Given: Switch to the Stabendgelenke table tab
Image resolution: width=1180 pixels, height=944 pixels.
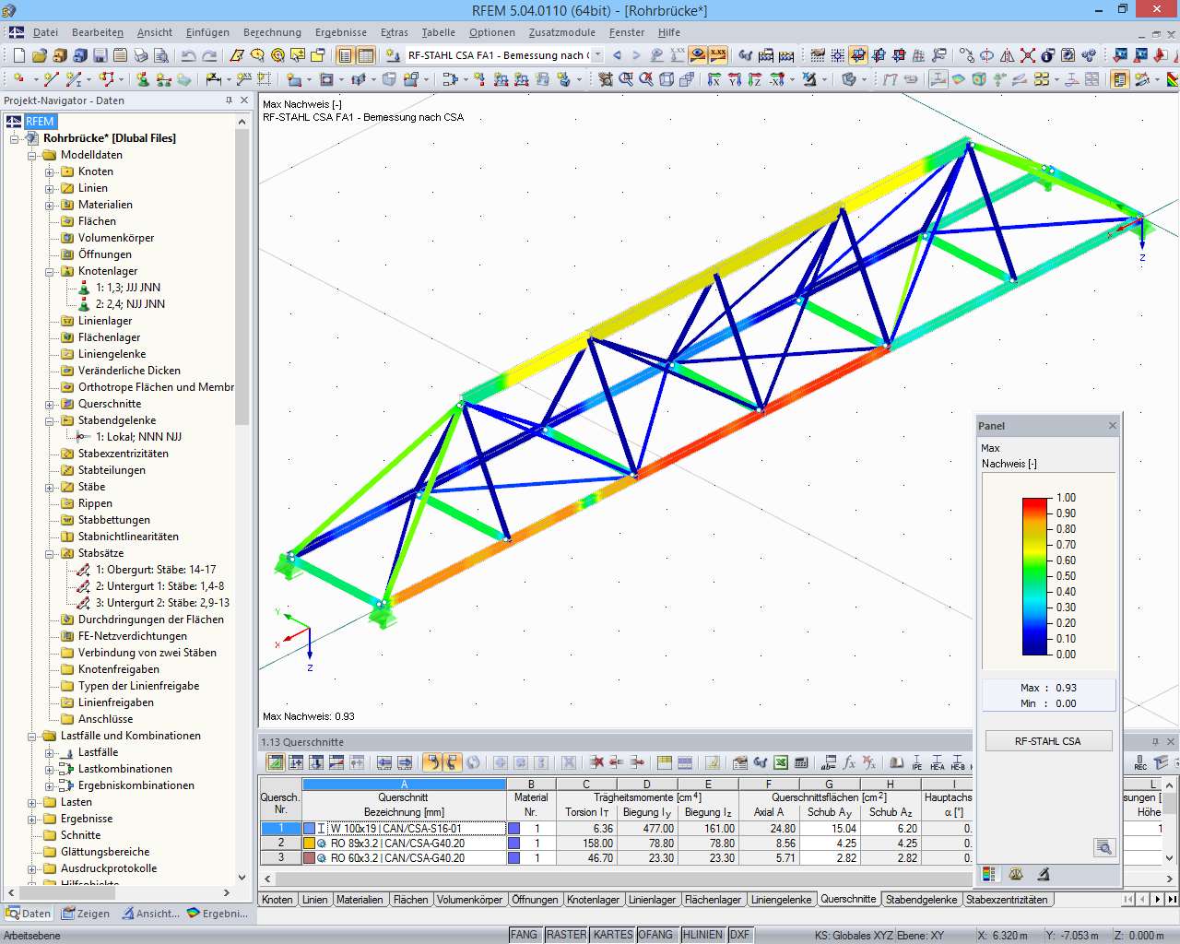Looking at the screenshot, I should (922, 900).
